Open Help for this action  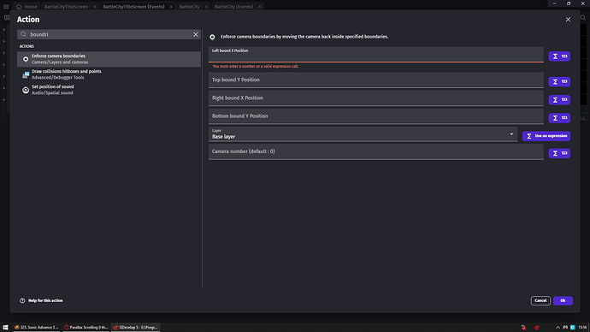[x=41, y=300]
